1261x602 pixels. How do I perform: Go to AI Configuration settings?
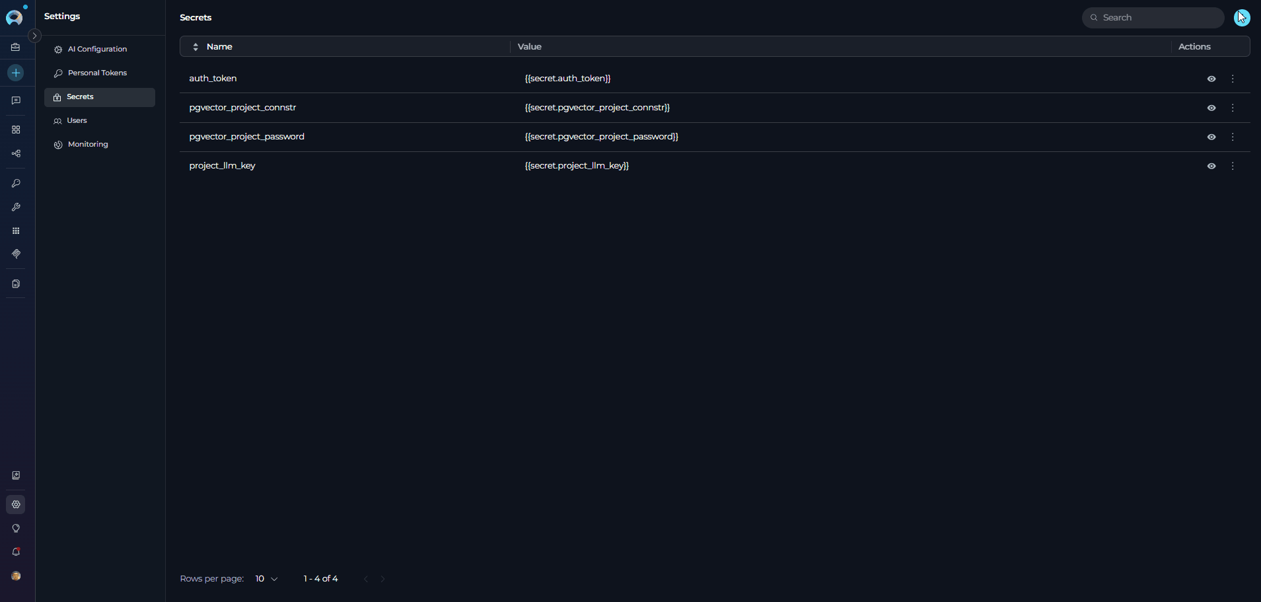click(x=97, y=49)
